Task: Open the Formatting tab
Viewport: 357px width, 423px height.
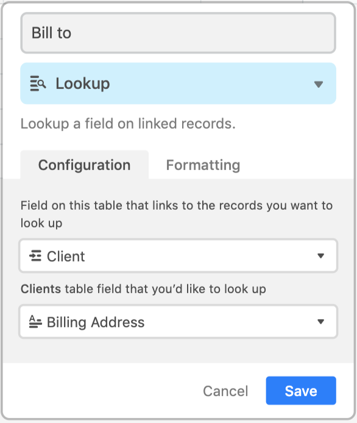Action: (203, 165)
